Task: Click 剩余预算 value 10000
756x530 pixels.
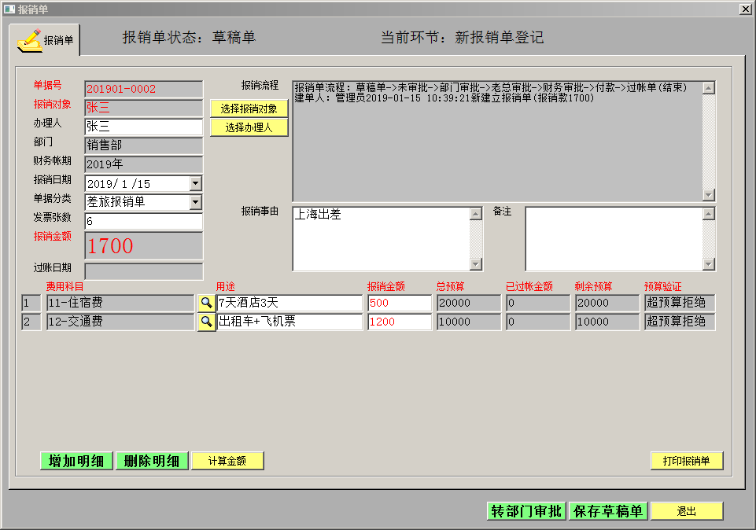Action: 607,322
